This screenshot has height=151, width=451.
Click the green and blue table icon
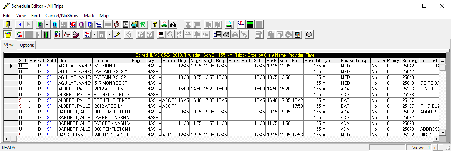(x=250, y=25)
